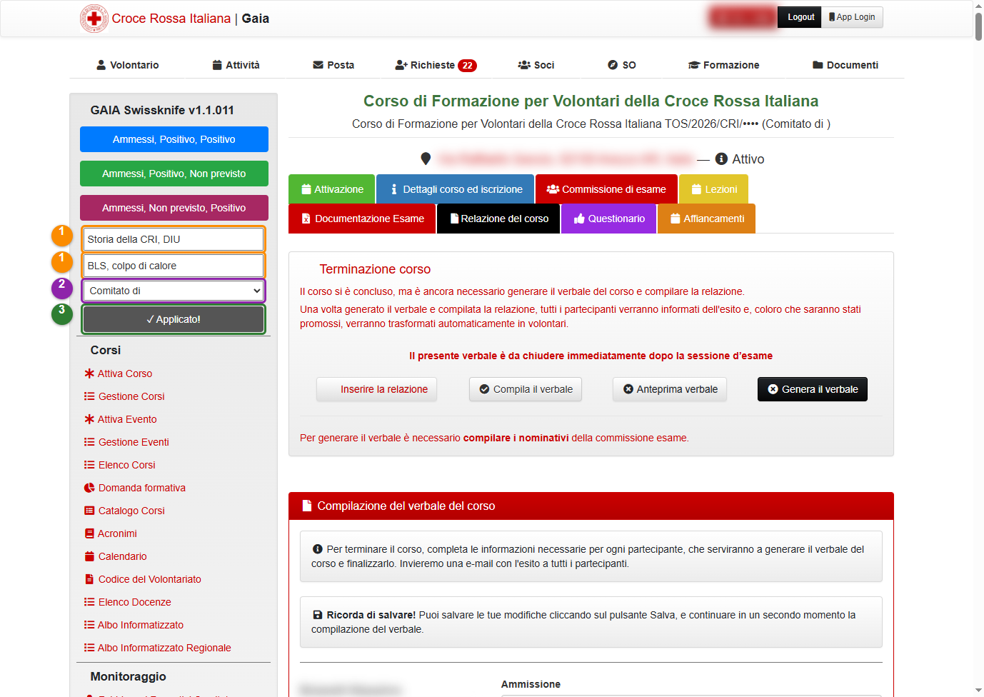Image resolution: width=984 pixels, height=697 pixels.
Task: Click the Inserire la relazione button
Action: tap(377, 389)
